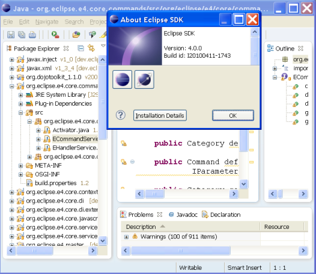Close the Outline view tab

(x=300, y=49)
